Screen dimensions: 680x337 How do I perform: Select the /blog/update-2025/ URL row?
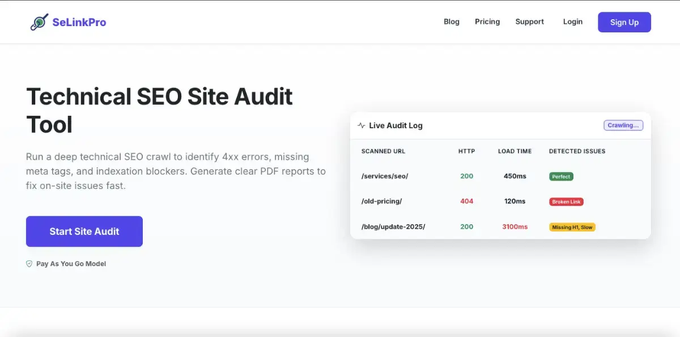pyautogui.click(x=500, y=226)
